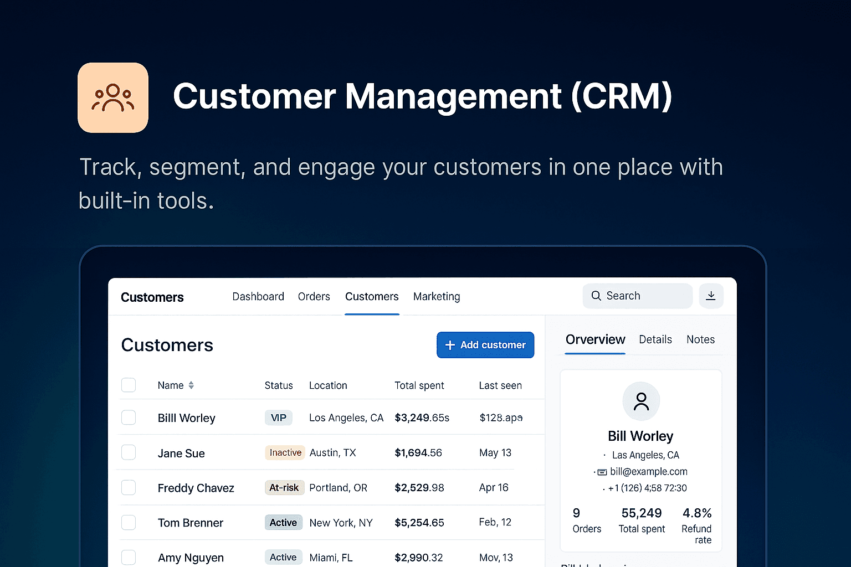
Task: Click the bill@example.com email link
Action: (x=648, y=472)
